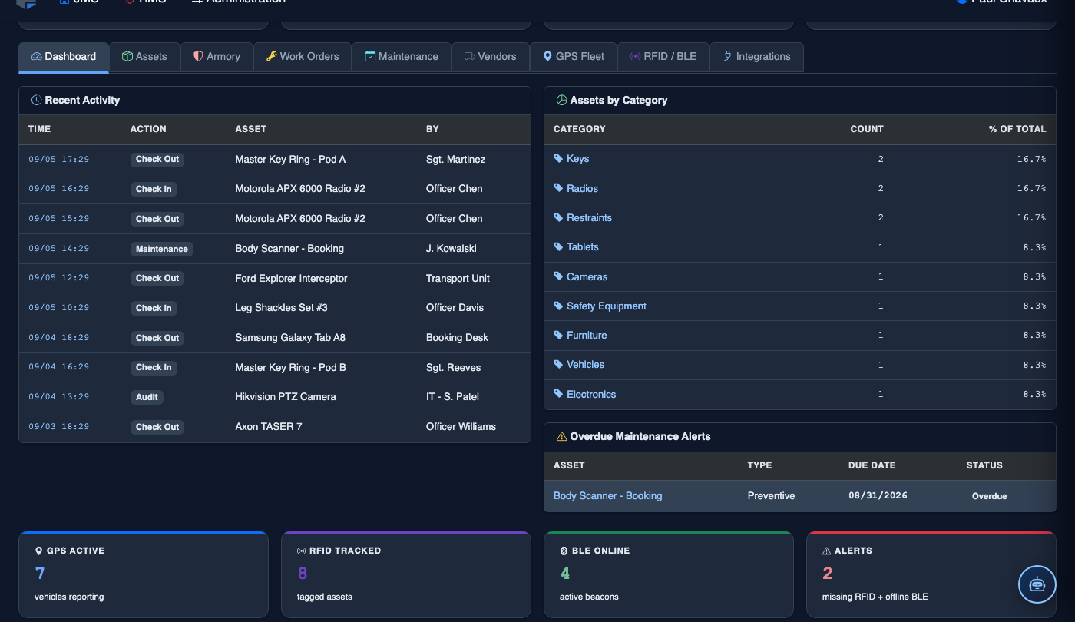This screenshot has height=622, width=1075.
Task: Click the tag icon beside Restraints category
Action: point(558,218)
